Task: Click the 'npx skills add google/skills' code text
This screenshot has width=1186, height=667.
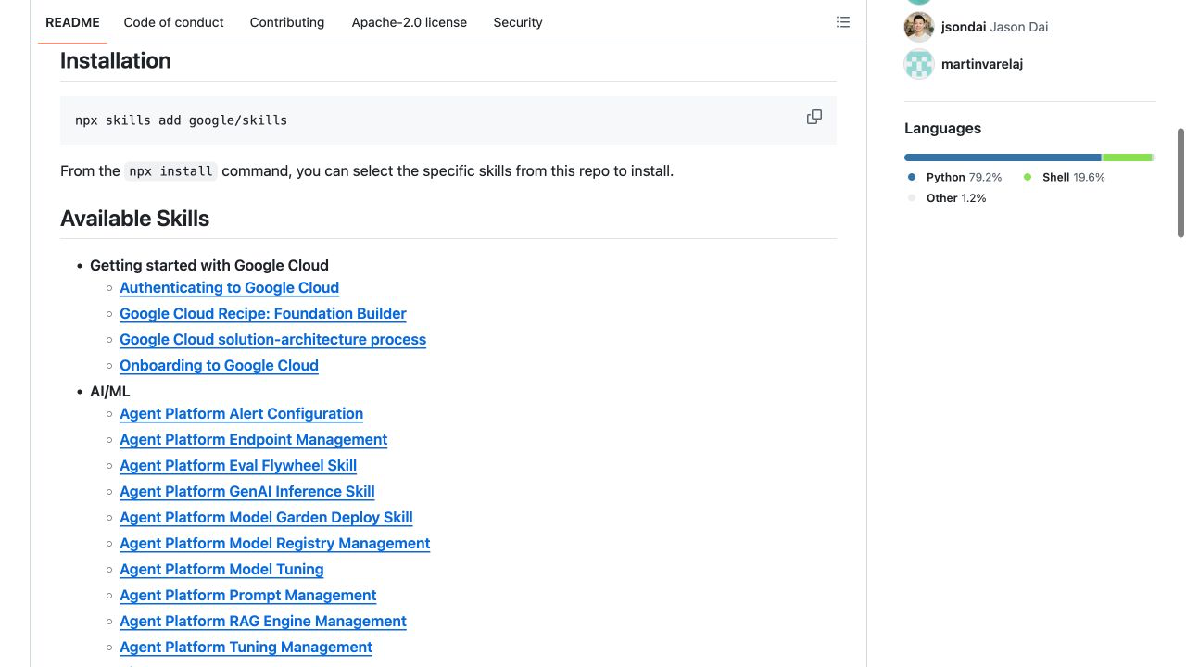Action: tap(181, 120)
